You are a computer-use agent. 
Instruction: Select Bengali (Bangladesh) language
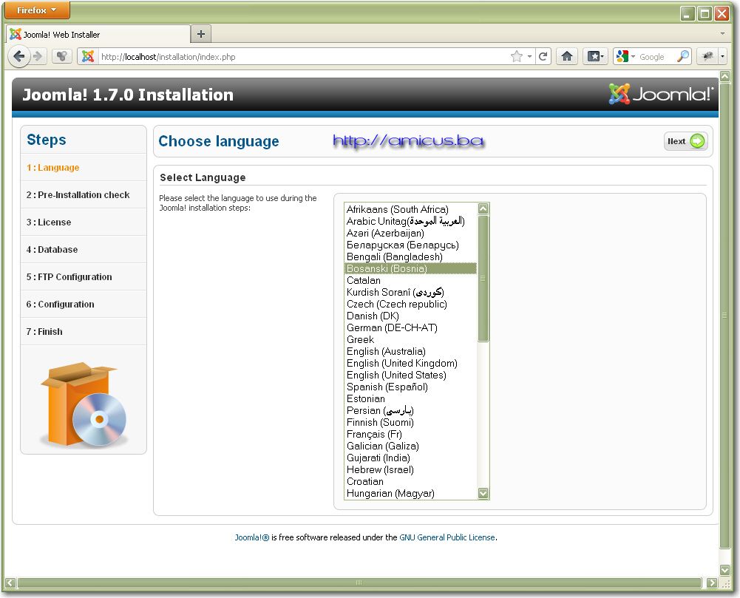[x=410, y=256]
